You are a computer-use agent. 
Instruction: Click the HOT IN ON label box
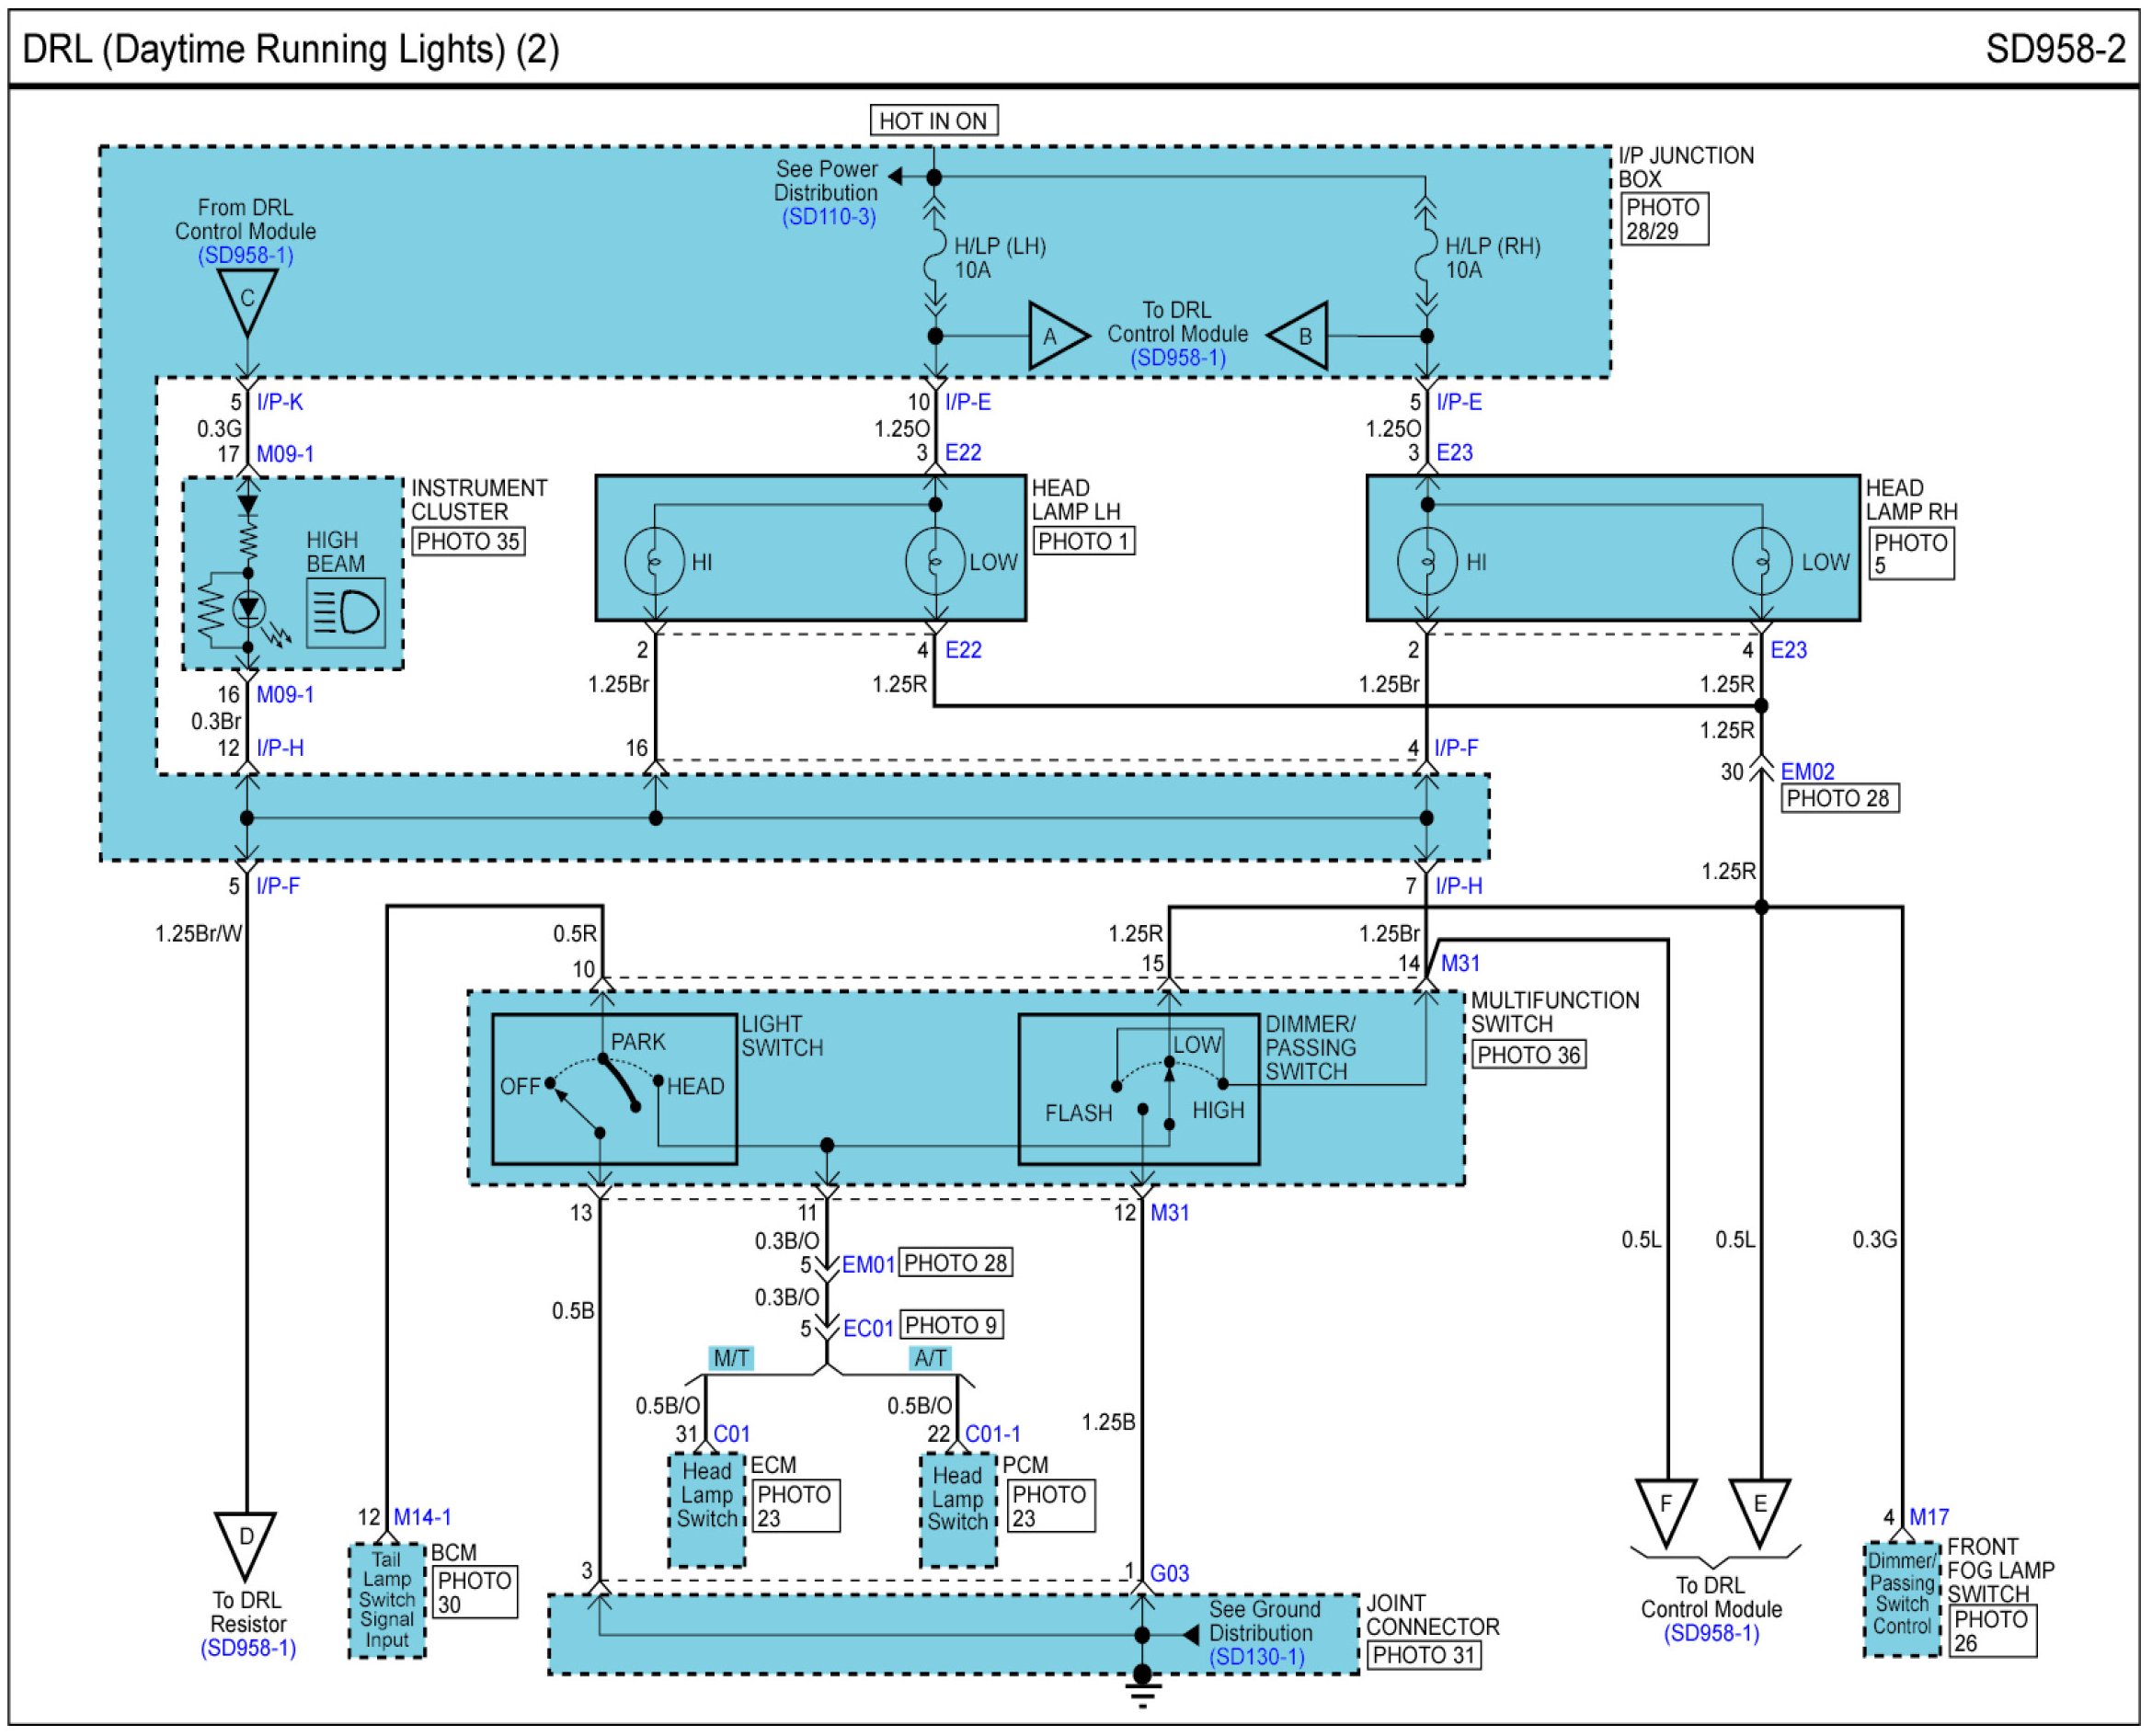tap(933, 121)
